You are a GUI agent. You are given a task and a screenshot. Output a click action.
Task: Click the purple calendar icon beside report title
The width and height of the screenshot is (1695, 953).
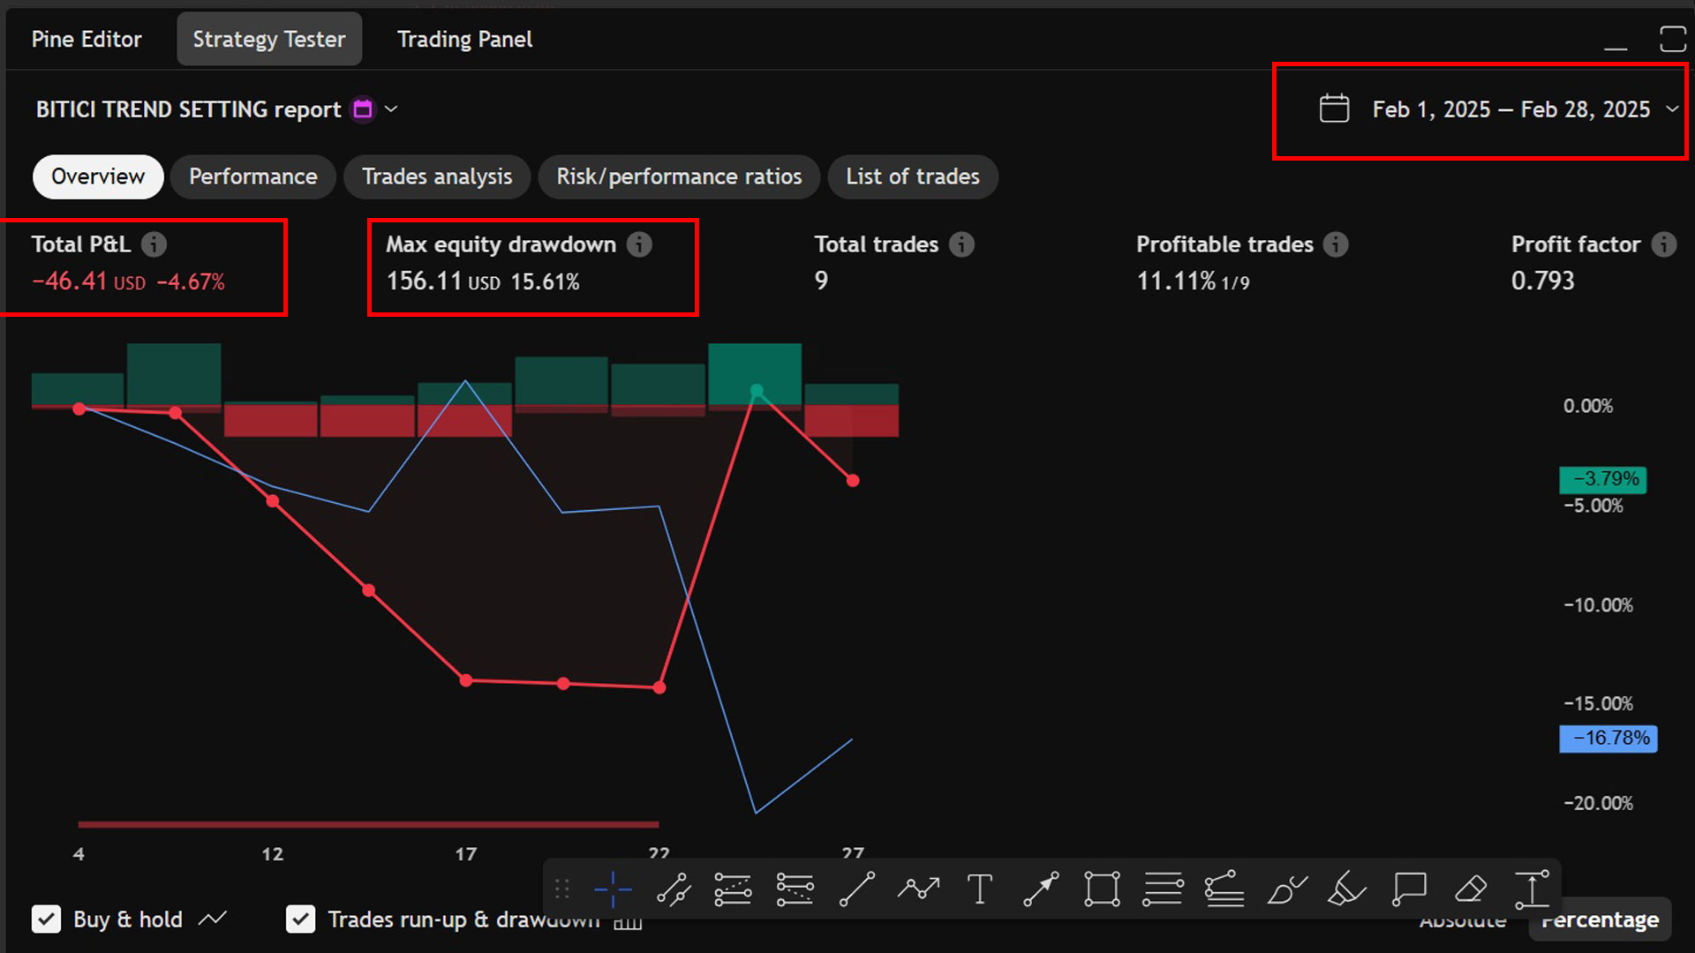point(362,109)
